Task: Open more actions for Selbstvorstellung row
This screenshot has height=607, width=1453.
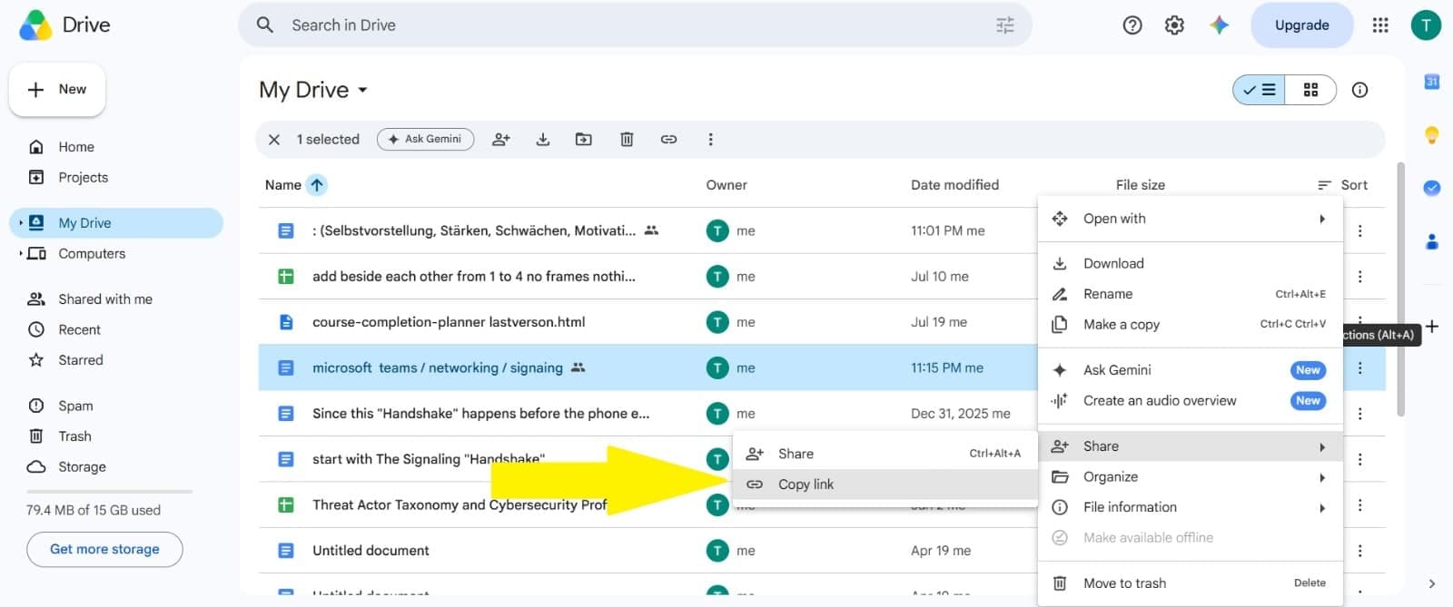Action: click(x=1359, y=231)
